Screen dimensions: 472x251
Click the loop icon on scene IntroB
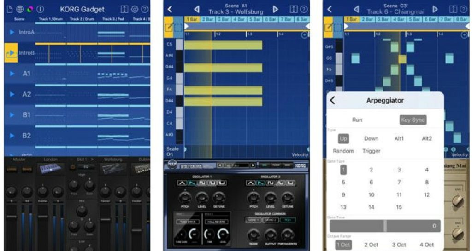pyautogui.click(x=11, y=53)
